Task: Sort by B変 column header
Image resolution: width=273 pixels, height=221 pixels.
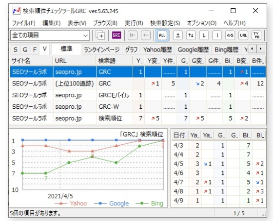Action: coord(242,61)
